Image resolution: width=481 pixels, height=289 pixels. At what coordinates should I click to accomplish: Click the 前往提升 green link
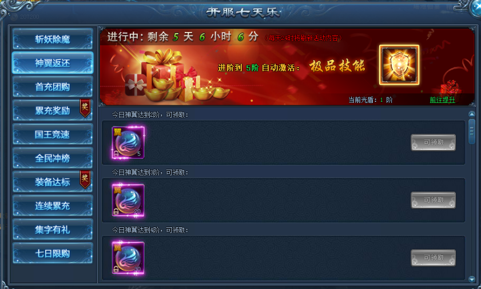(x=442, y=100)
